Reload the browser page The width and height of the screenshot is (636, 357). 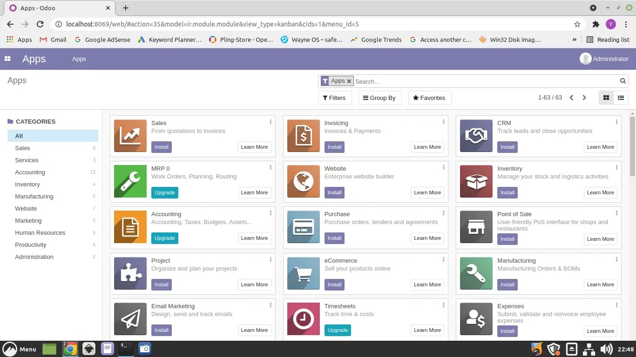pos(40,24)
